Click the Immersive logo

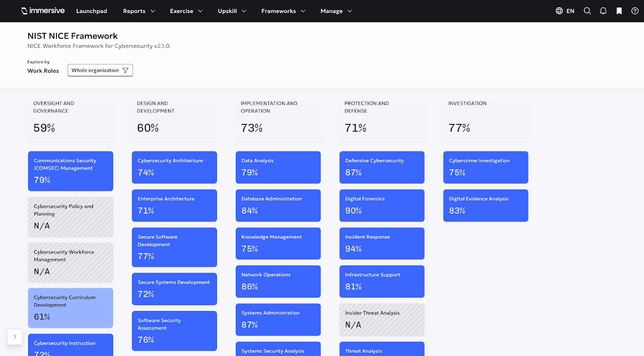point(43,11)
